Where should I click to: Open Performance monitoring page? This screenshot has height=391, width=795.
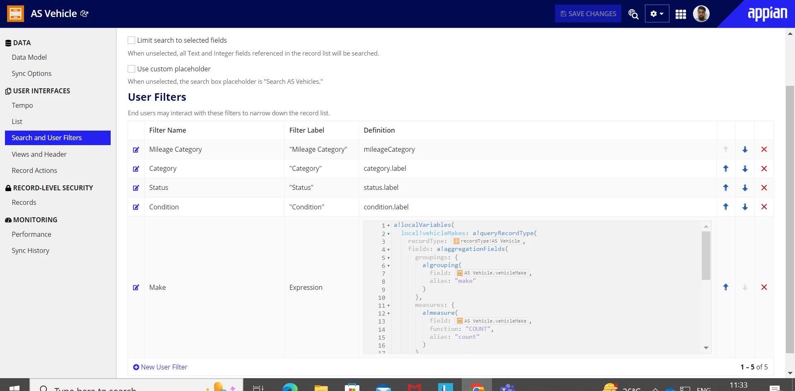(32, 234)
